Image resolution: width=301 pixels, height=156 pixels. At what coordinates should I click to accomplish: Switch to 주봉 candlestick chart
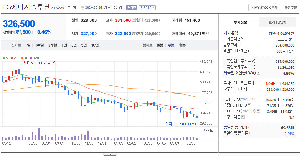point(171,45)
